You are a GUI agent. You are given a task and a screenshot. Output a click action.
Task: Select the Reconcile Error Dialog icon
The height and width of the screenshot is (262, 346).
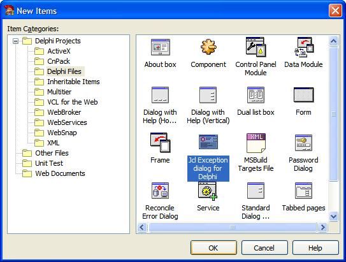point(160,191)
